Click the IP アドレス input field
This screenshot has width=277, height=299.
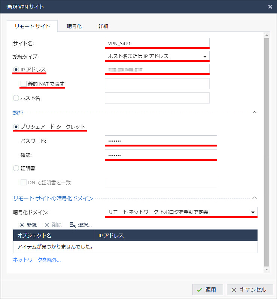tap(157, 70)
